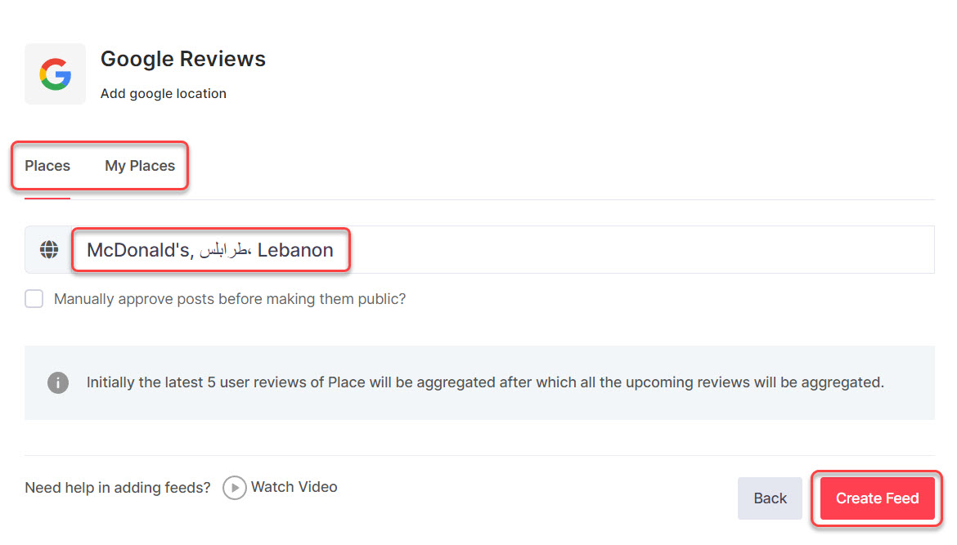
Task: Open the My Places tab
Action: (140, 166)
